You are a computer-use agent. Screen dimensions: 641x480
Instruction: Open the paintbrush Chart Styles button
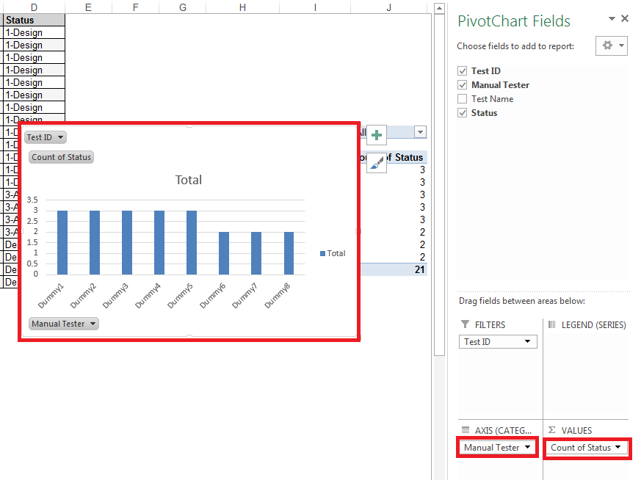click(x=377, y=163)
